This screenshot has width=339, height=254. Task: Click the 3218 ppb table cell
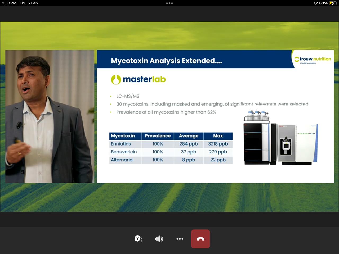point(218,144)
